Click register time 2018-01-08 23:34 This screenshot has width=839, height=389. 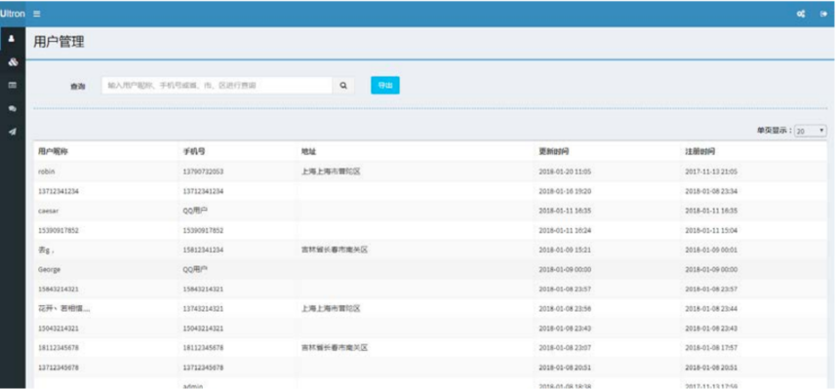[x=711, y=191]
